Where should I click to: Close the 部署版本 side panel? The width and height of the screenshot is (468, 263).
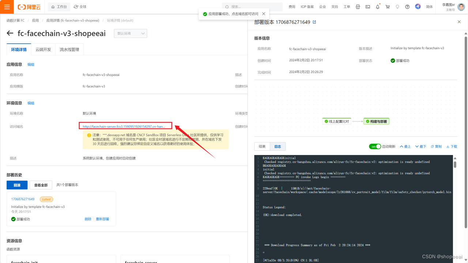coord(459,22)
